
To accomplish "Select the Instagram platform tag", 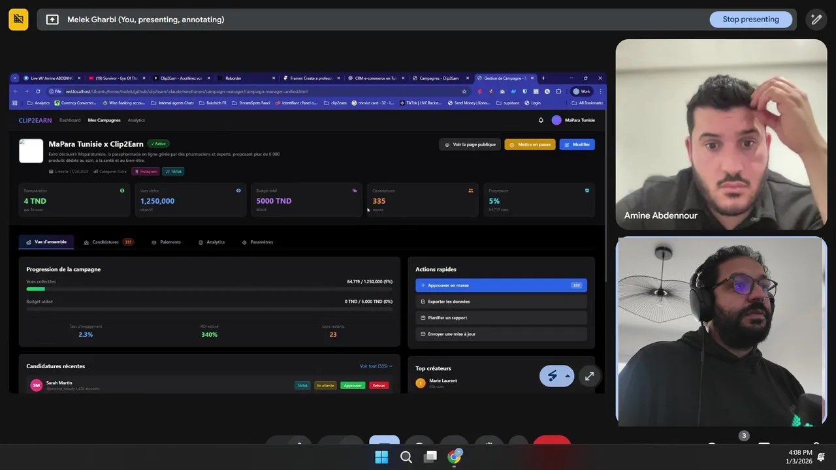I will [145, 171].
